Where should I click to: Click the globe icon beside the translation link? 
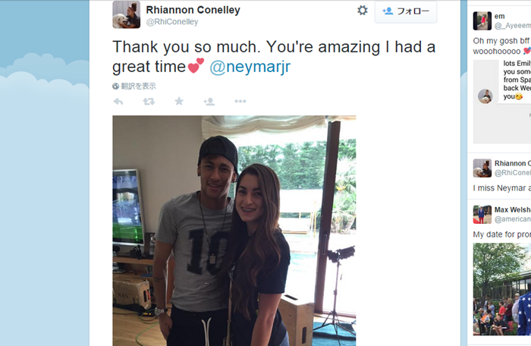click(x=116, y=86)
